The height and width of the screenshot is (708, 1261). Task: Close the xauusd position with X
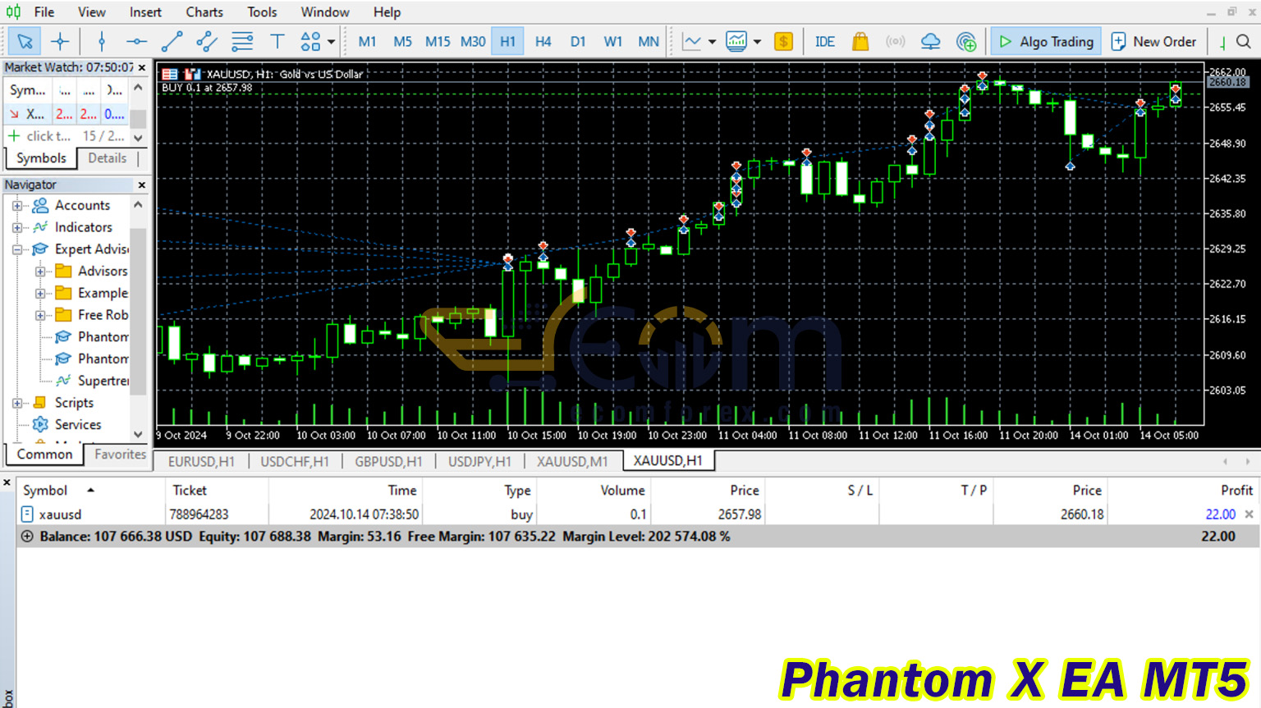tap(1249, 514)
